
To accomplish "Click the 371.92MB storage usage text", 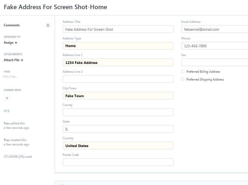I will (x=17, y=156).
